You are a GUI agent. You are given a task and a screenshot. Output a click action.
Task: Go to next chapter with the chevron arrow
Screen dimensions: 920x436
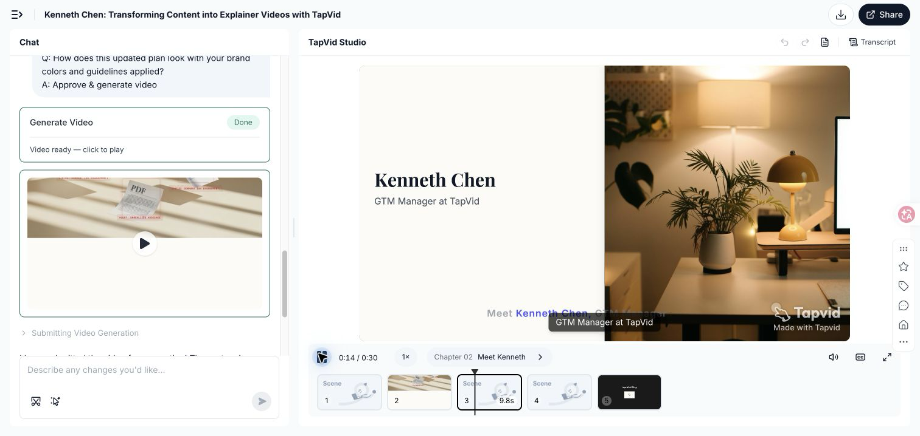(540, 357)
